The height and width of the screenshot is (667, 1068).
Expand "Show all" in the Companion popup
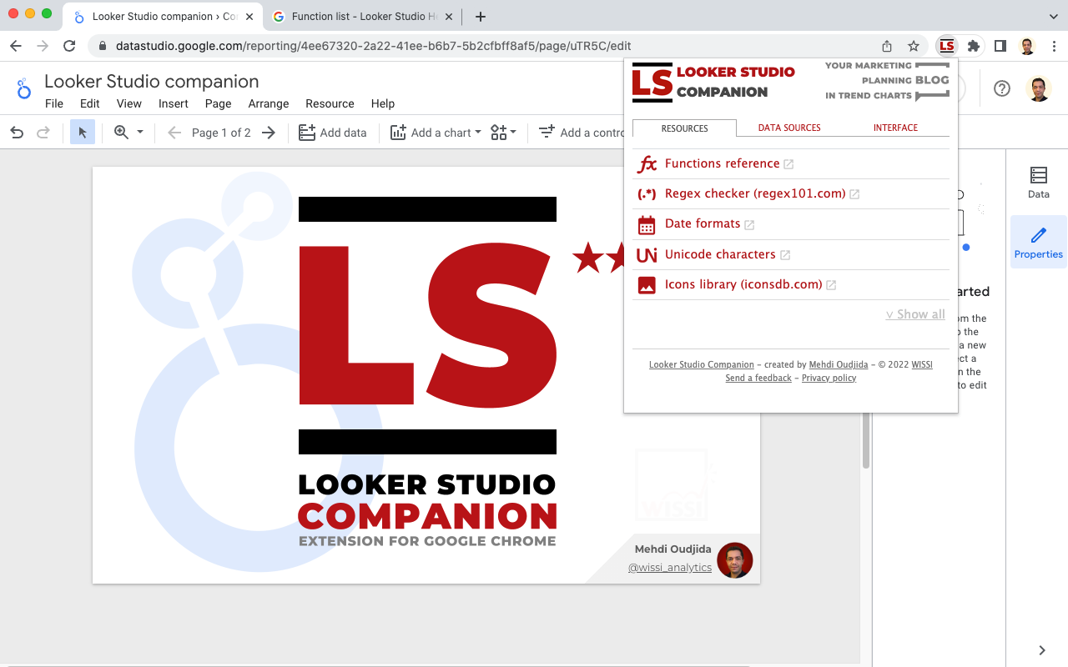pos(915,314)
